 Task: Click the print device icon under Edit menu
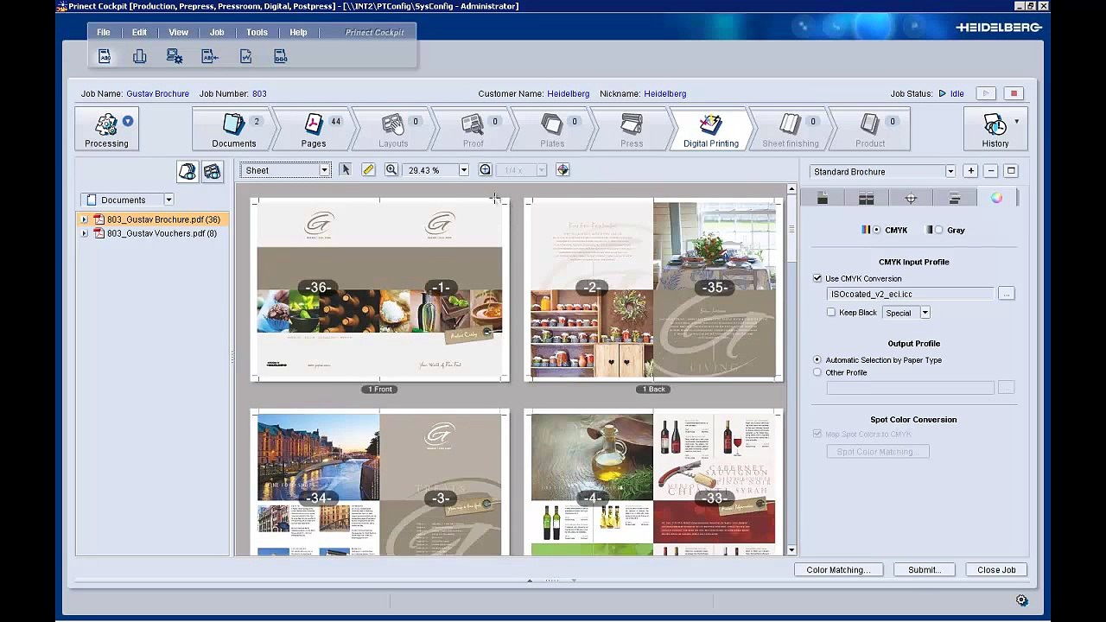click(x=139, y=56)
